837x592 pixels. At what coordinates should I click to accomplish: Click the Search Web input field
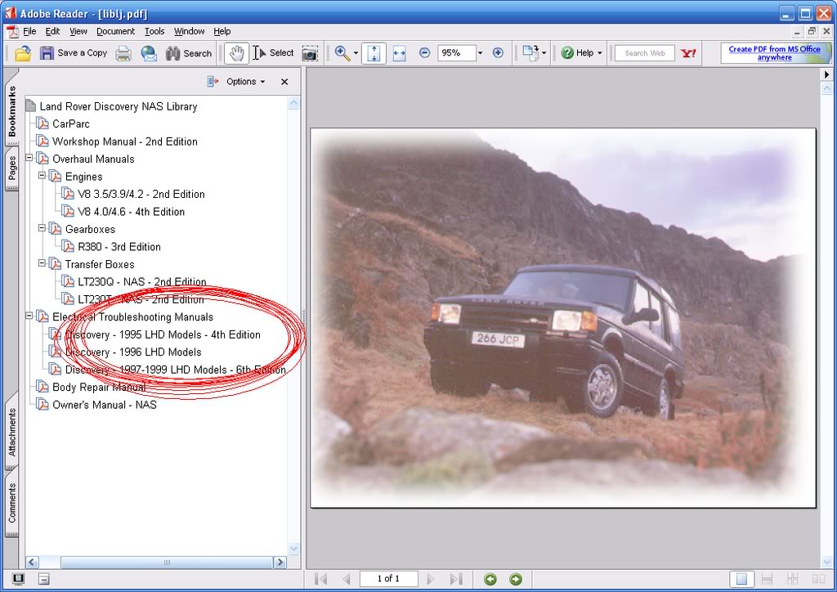click(x=645, y=53)
